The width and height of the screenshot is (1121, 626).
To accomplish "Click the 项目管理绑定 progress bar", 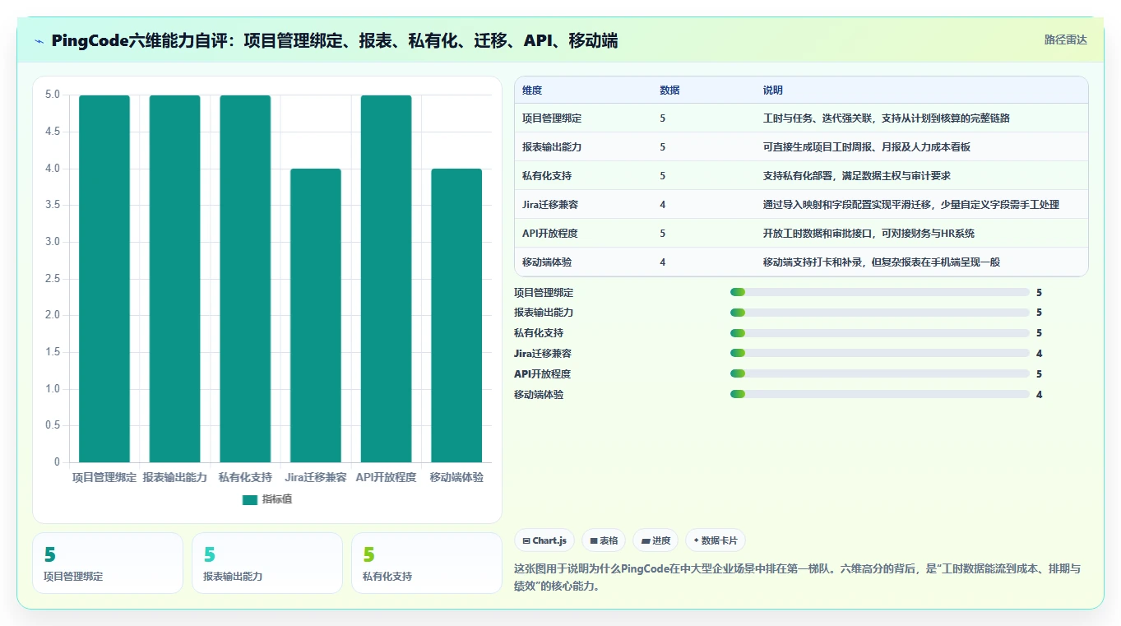I will point(880,292).
